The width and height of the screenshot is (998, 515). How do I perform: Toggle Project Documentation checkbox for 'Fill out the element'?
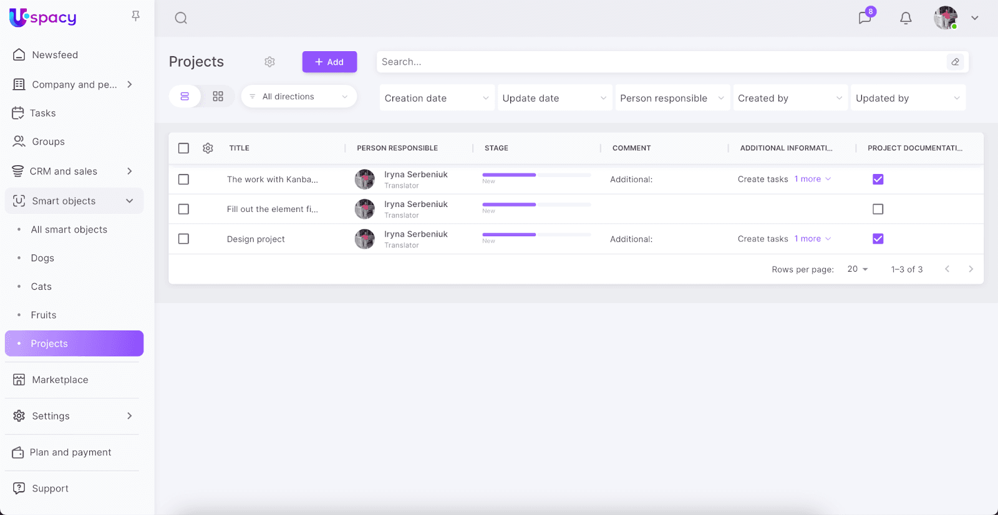[x=878, y=209]
